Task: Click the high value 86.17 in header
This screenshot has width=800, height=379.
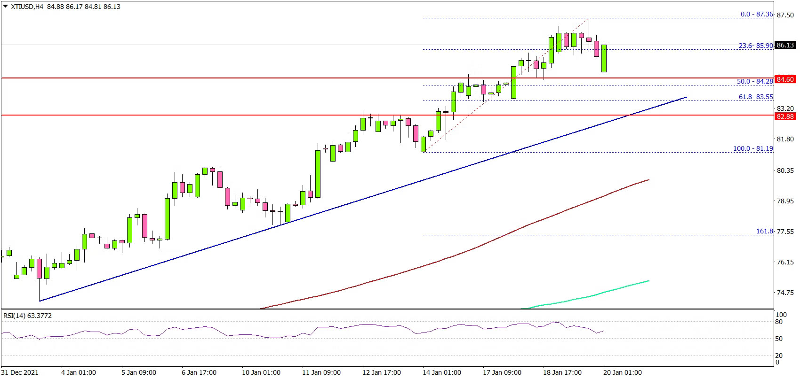Action: (x=74, y=7)
